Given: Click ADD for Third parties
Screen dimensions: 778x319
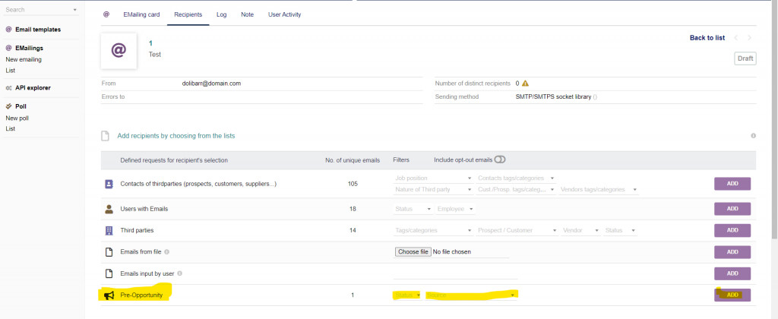Looking at the screenshot, I should (732, 230).
